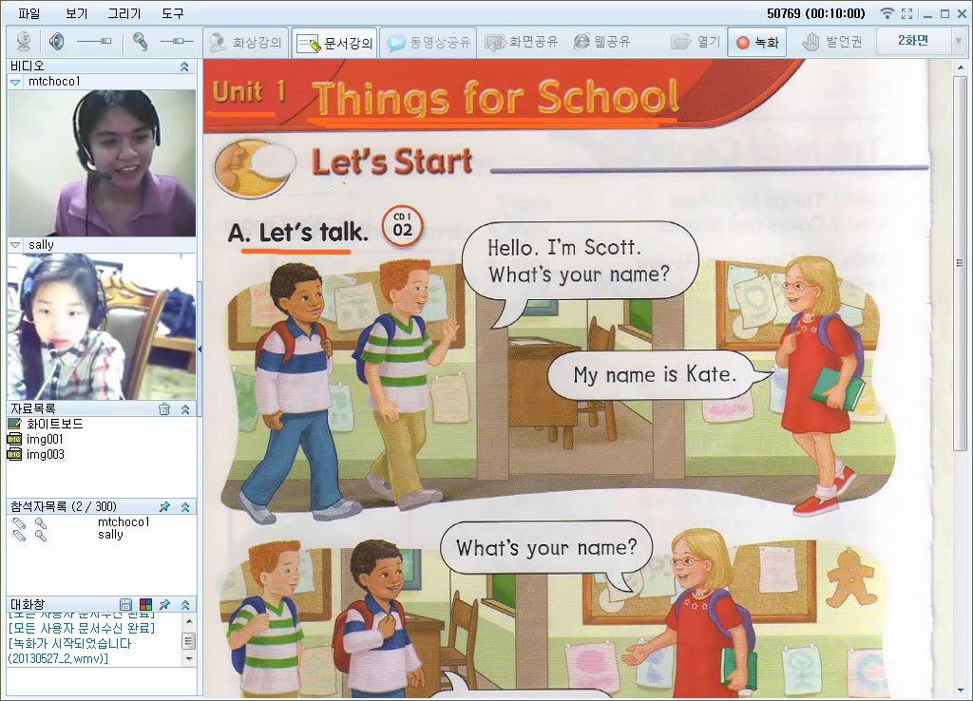Screen dimensions: 973x701
Task: Open the 2화면 dropdown arrow
Action: click(x=958, y=41)
